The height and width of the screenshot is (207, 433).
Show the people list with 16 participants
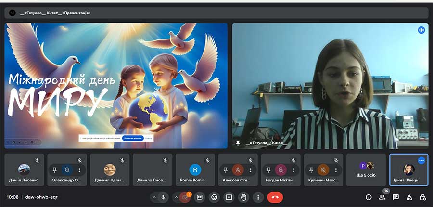[382, 197]
